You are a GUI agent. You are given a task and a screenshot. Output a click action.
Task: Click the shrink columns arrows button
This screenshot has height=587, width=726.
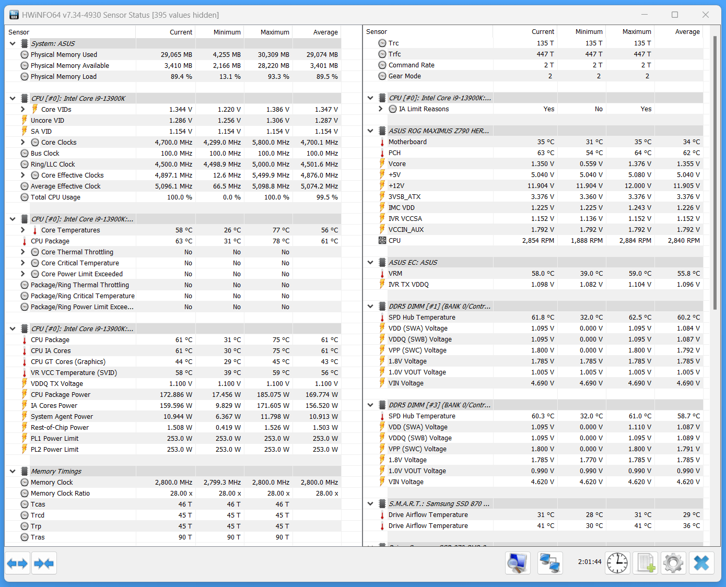[44, 563]
